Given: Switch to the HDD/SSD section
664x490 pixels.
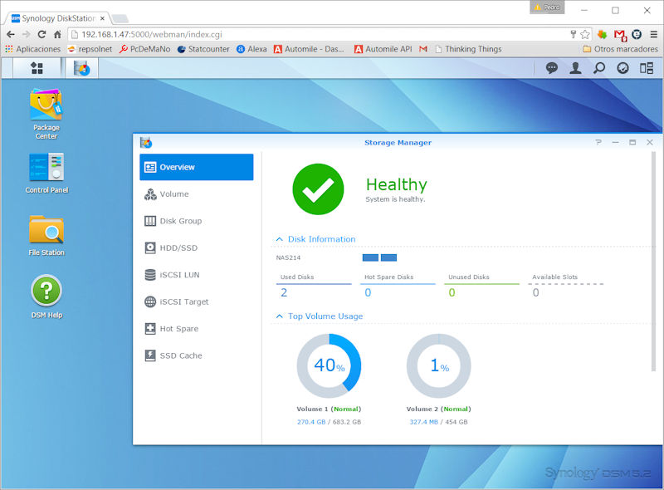Looking at the screenshot, I should pos(197,248).
